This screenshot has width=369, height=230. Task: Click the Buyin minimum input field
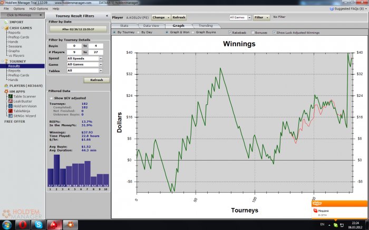[74, 46]
